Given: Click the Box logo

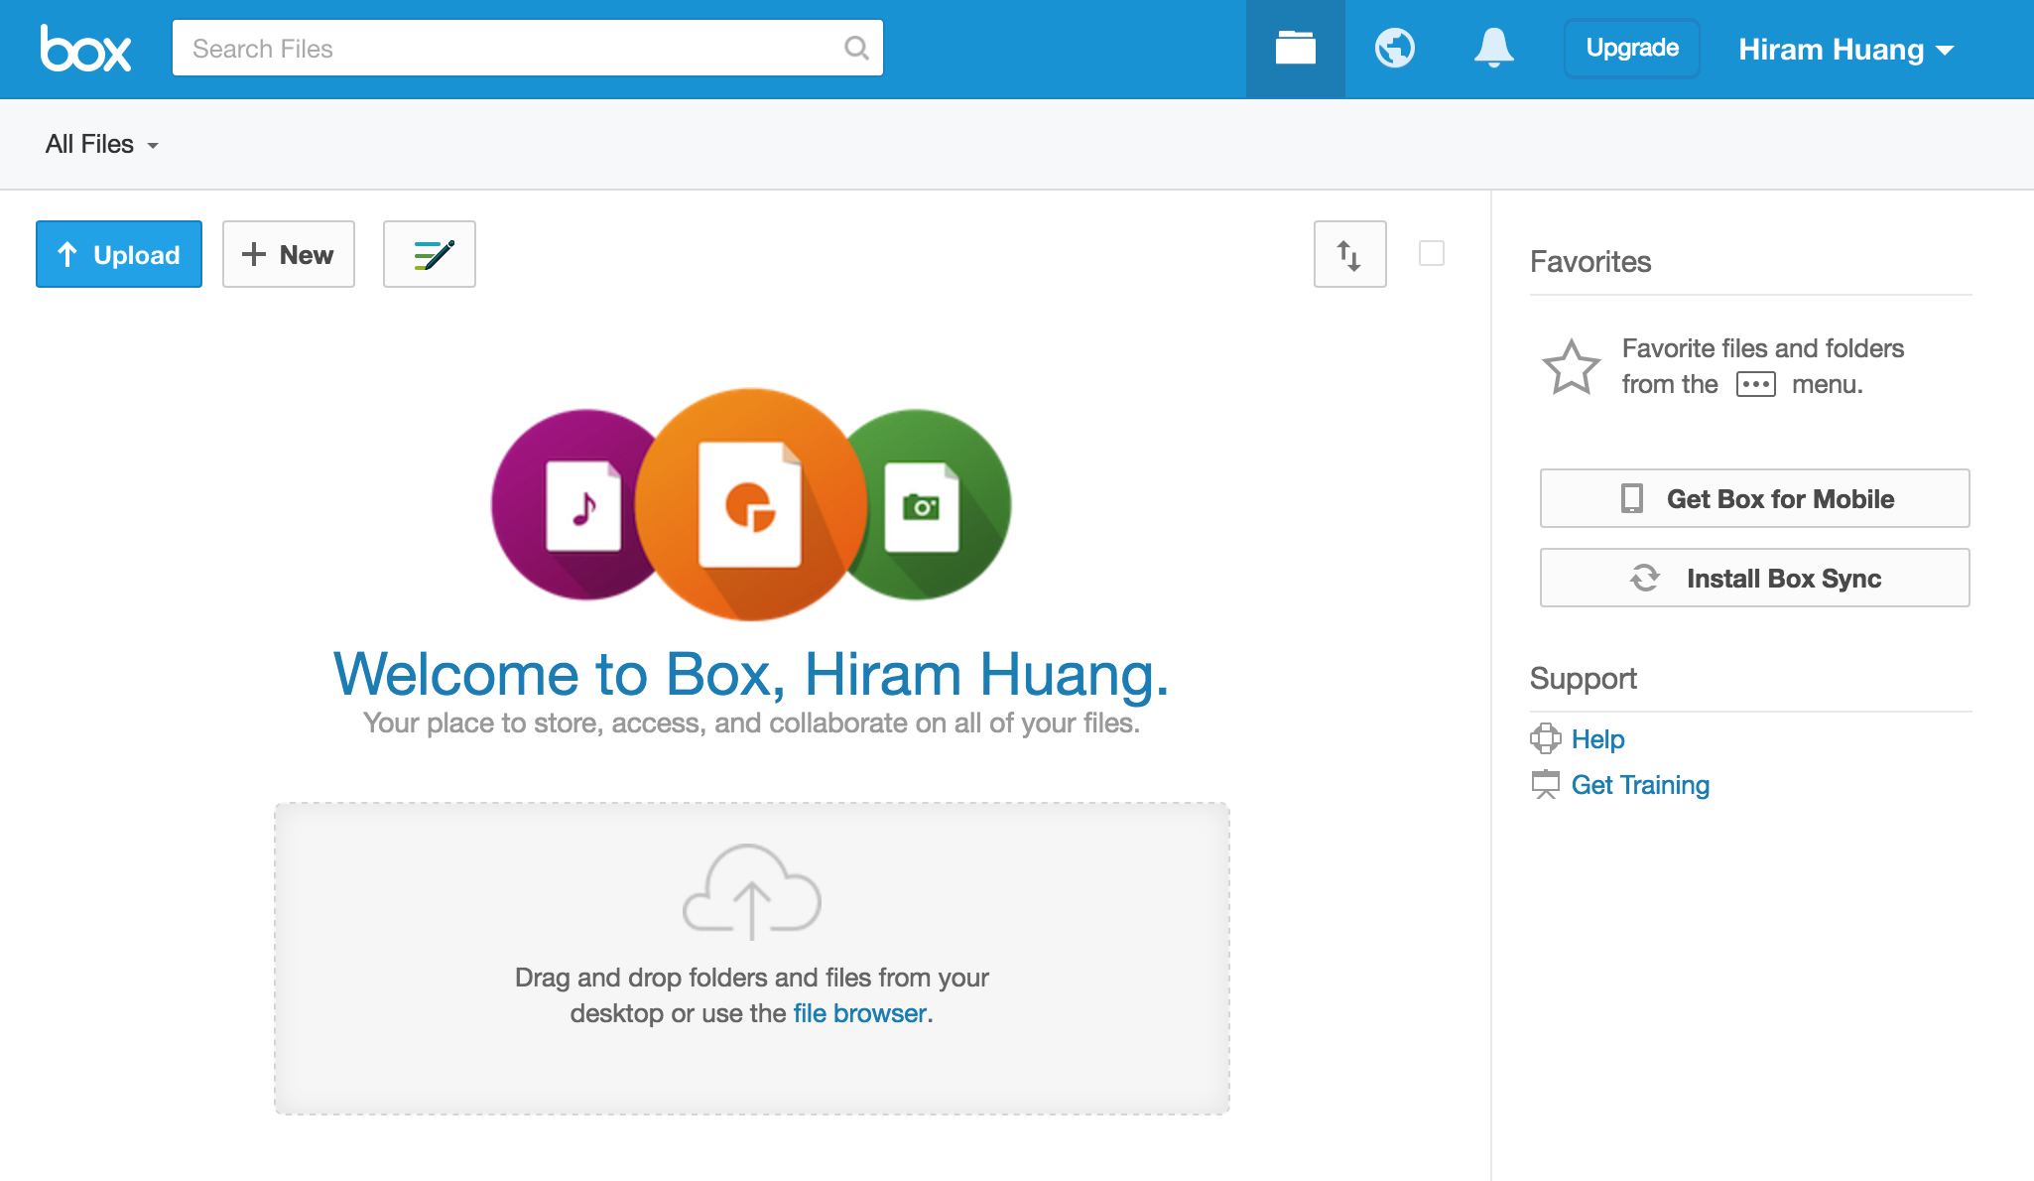Looking at the screenshot, I should (x=85, y=49).
